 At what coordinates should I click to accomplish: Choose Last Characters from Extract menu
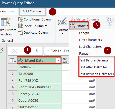point(90,47)
